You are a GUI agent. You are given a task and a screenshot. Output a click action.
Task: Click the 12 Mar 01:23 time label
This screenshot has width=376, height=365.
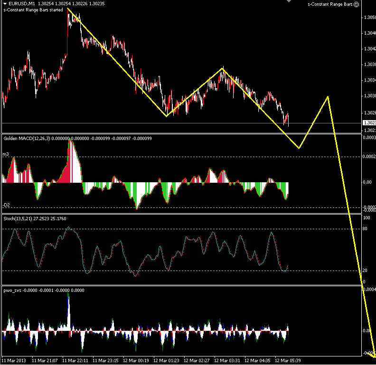(x=166, y=360)
